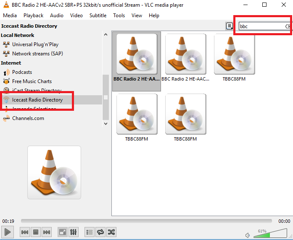Open the Help menu
Screen dimensions: 293x240
coord(154,16)
